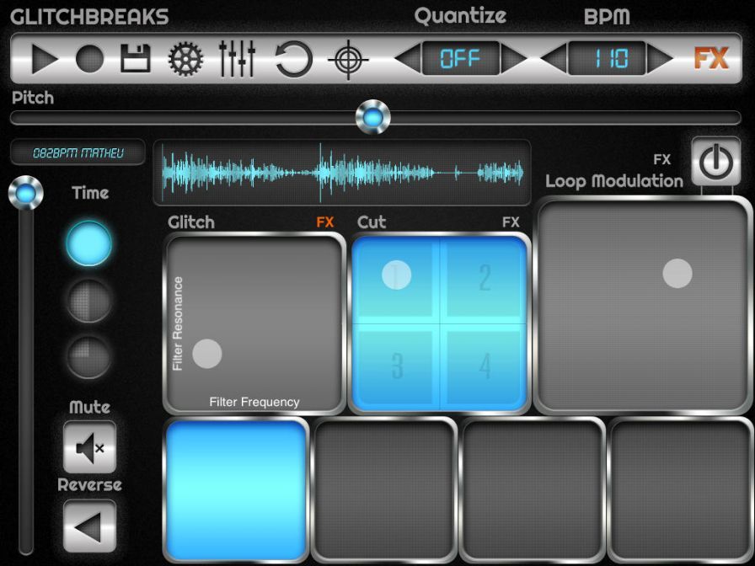Click the orange FX label above Glitch pad
This screenshot has width=755, height=566.
(325, 222)
